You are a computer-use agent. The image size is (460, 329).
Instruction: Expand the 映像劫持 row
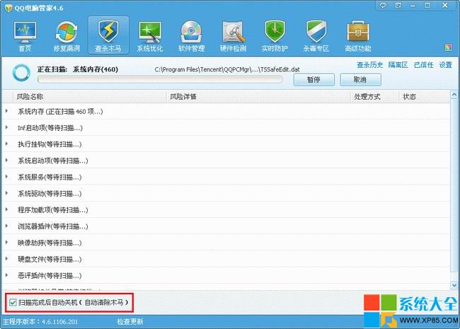coord(7,243)
